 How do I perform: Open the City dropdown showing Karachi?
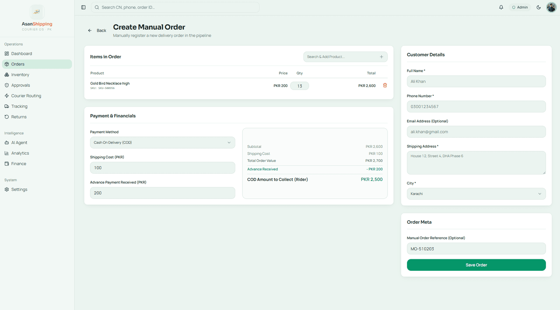(x=476, y=194)
